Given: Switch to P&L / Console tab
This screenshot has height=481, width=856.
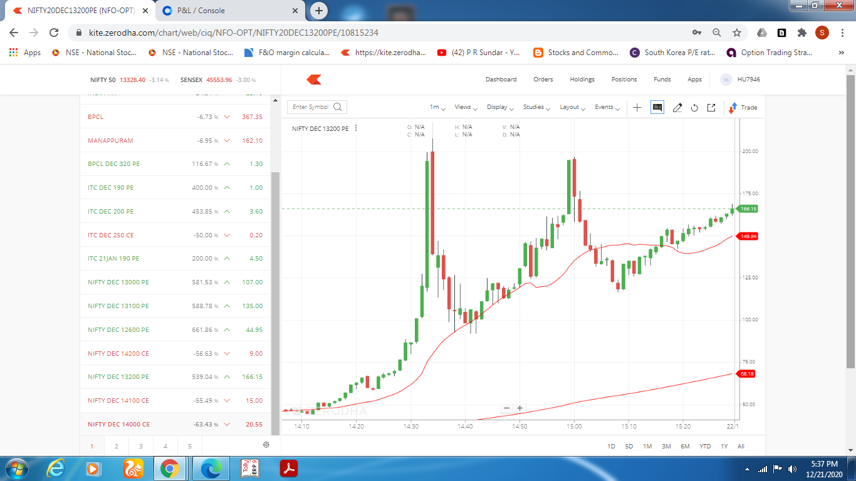Looking at the screenshot, I should pos(230,11).
